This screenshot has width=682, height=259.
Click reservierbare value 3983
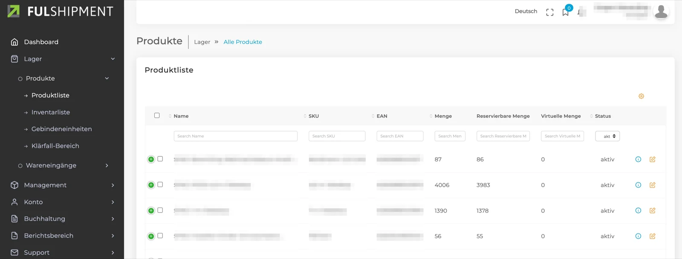coord(483,185)
